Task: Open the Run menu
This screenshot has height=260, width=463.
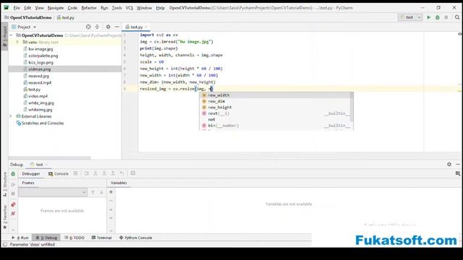Action: click(104, 8)
